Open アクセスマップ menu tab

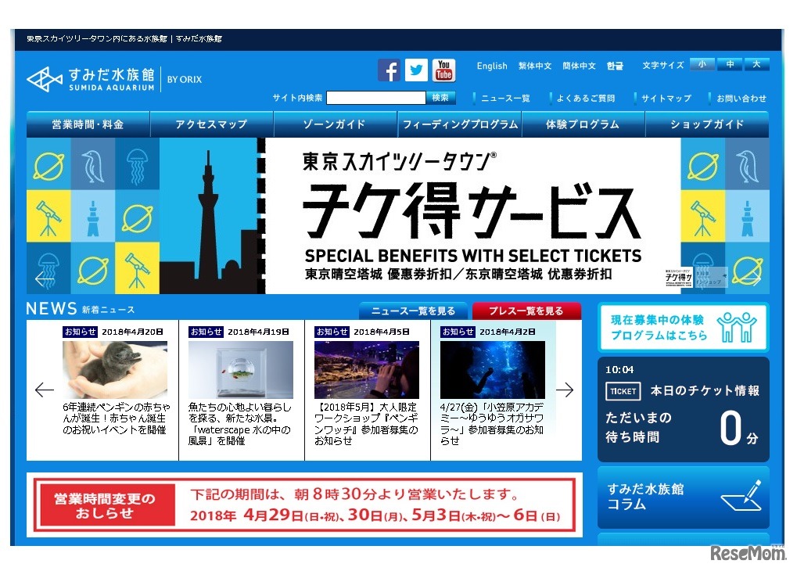coord(211,124)
